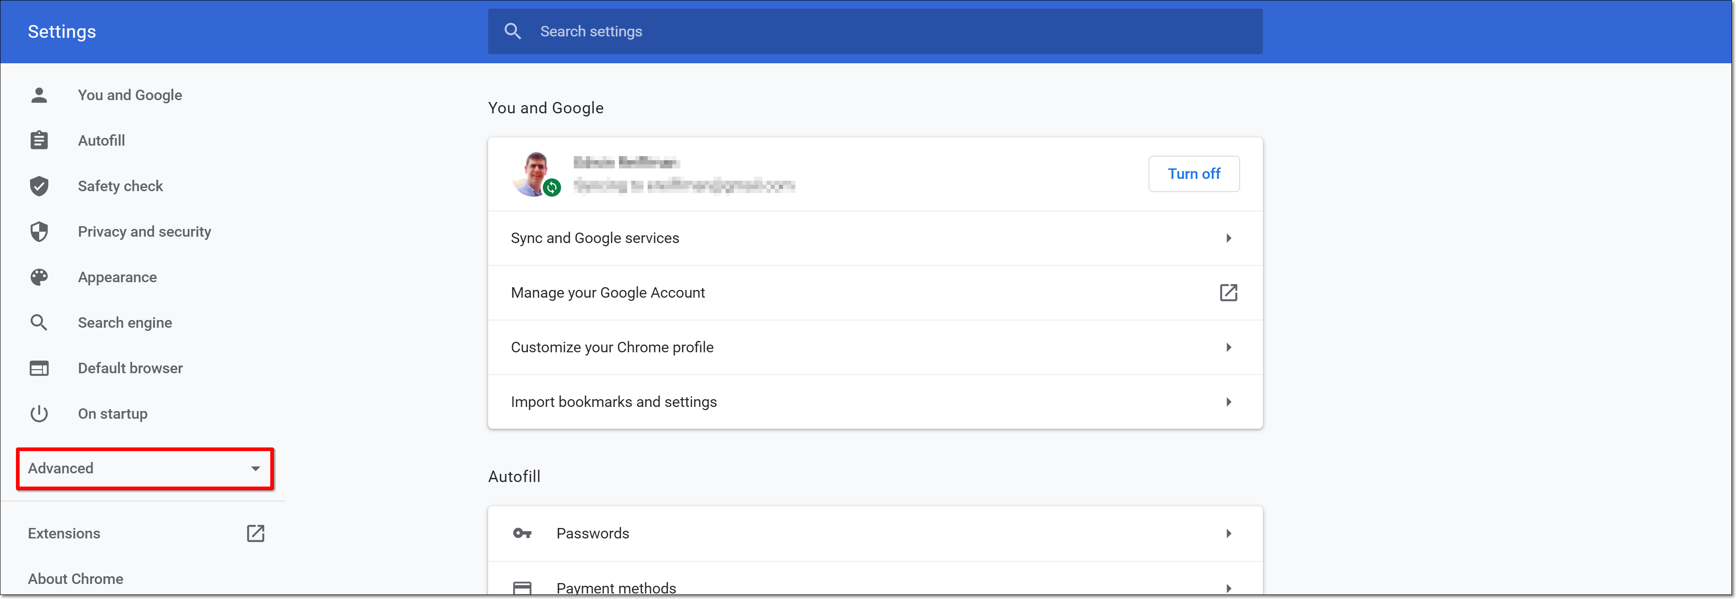Click Customize your Chrome profile text
Viewport: 1736px width, 599px height.
(x=612, y=347)
